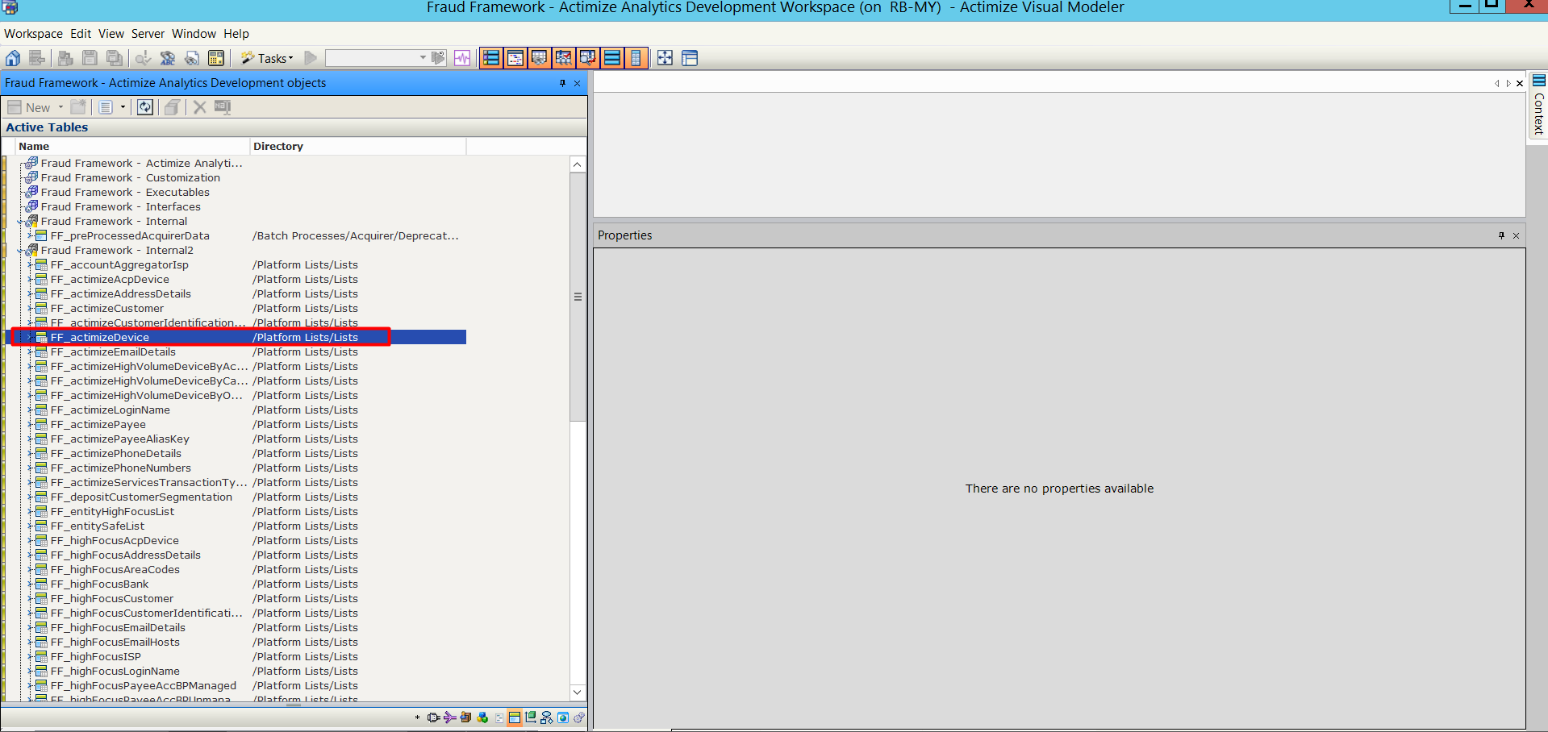Open the empty combo box in the toolbar
1548x732 pixels.
point(377,58)
